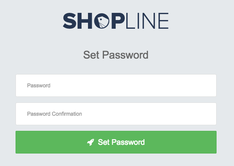This screenshot has width=234, height=166.
Task: Submit with the green Set Password button
Action: (x=116, y=142)
